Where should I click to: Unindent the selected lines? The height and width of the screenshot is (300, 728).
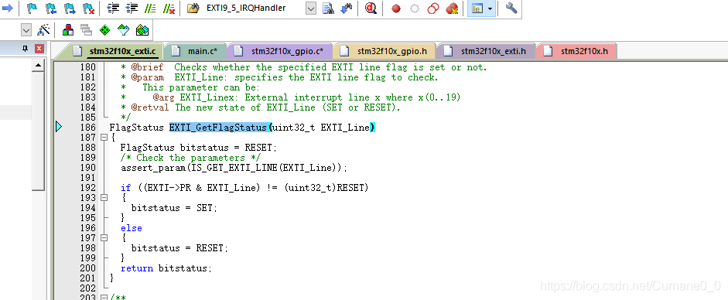(132, 8)
